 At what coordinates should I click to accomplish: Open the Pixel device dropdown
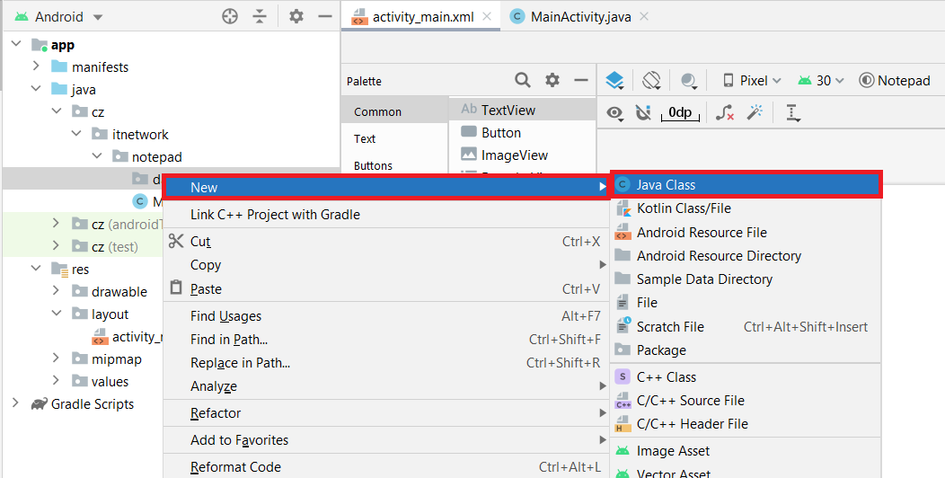(x=753, y=81)
